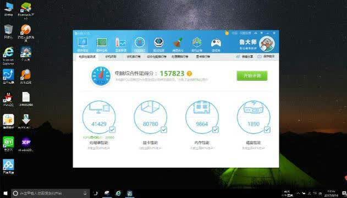This screenshot has height=198, width=347.
Task: Open the hardware detection chip icon
Action: (102, 44)
